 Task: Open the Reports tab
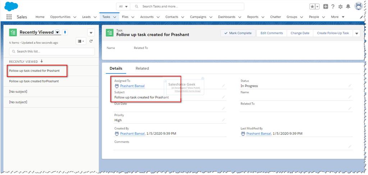click(x=253, y=17)
